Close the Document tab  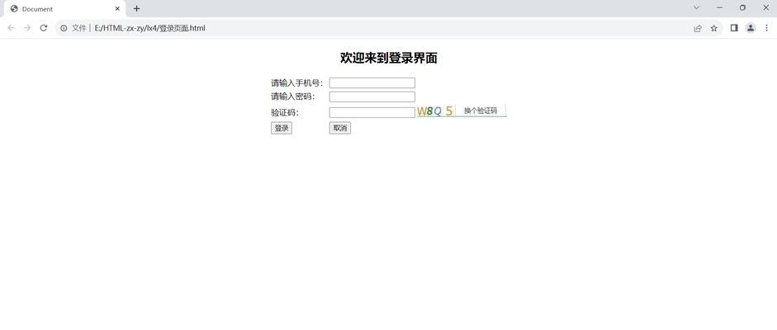click(117, 8)
